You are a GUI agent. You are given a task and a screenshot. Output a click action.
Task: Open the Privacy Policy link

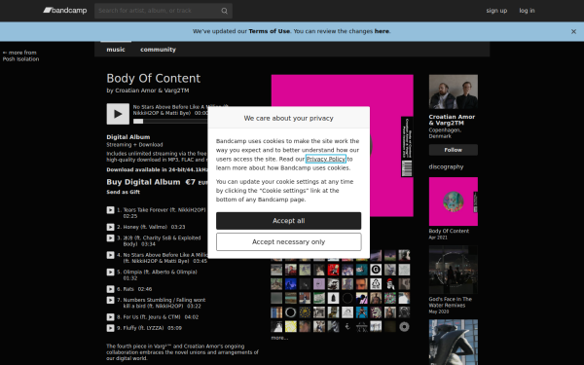click(325, 159)
